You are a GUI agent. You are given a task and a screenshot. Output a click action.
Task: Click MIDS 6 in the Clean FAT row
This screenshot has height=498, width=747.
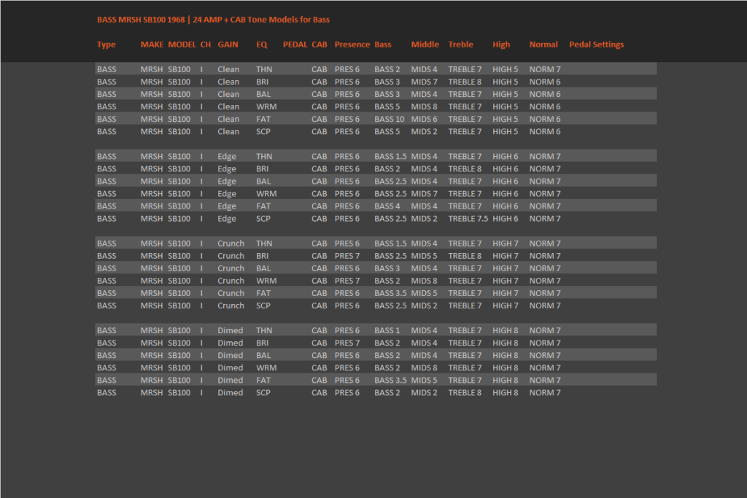(x=424, y=119)
